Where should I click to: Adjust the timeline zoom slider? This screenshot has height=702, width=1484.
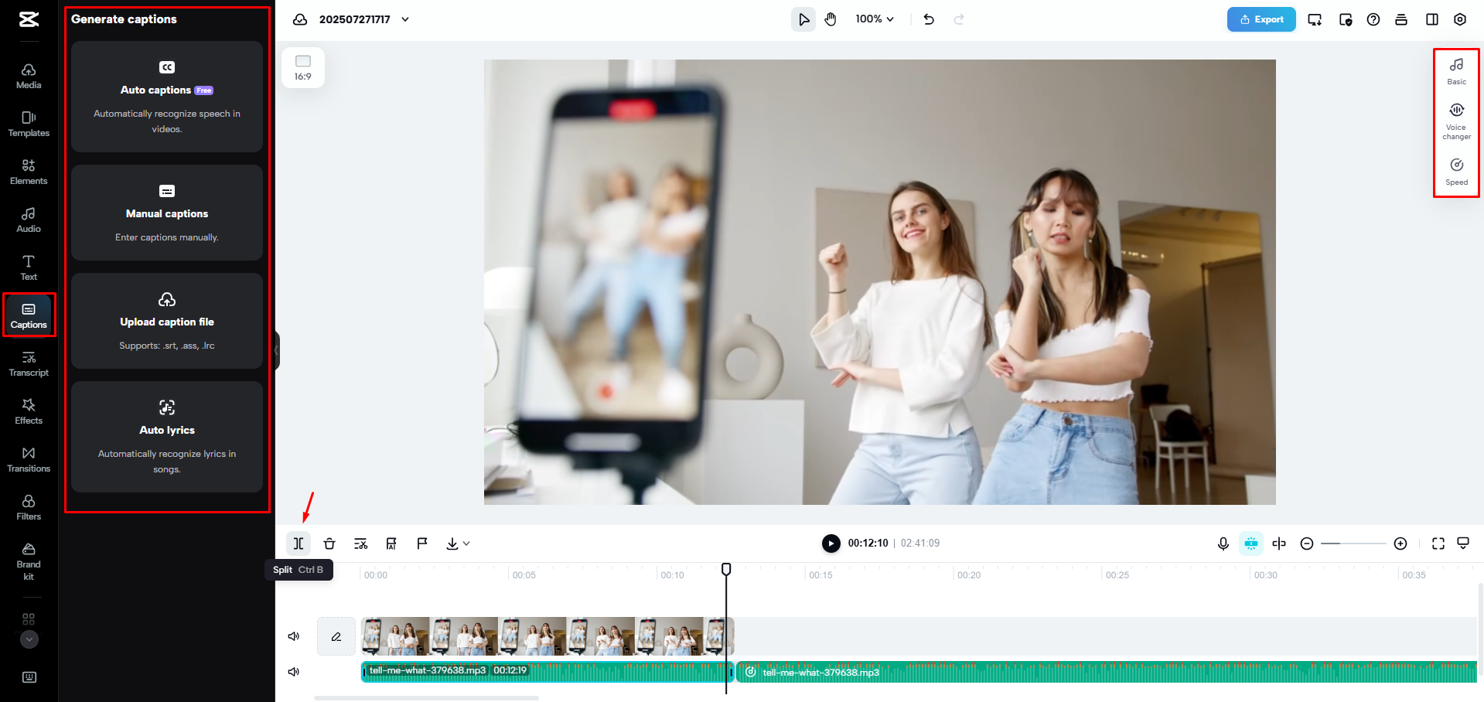tap(1353, 544)
